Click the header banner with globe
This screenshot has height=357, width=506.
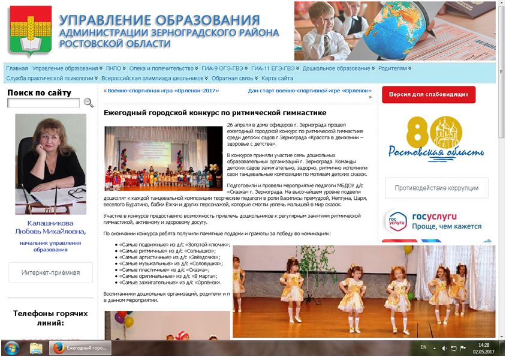[x=394, y=31]
